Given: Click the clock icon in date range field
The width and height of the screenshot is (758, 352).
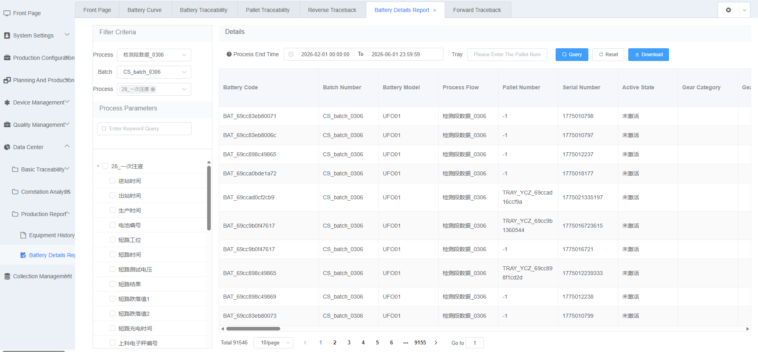Looking at the screenshot, I should tap(291, 54).
